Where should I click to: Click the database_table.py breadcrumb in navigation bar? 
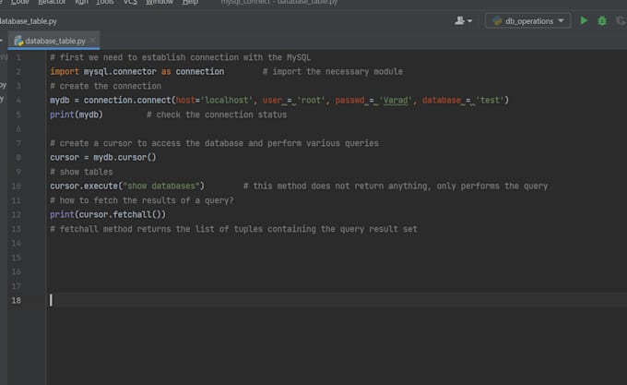tap(28, 21)
